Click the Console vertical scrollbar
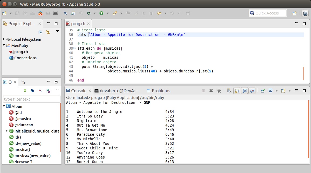The image size is (311, 173). 309,129
